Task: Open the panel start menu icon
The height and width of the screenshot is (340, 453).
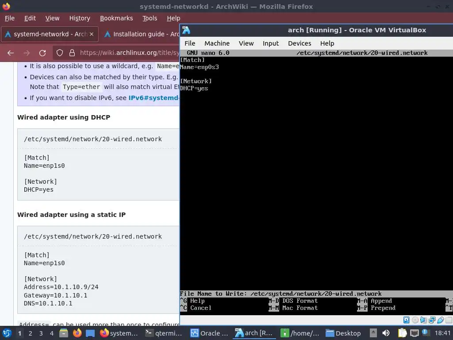Action: [6, 333]
